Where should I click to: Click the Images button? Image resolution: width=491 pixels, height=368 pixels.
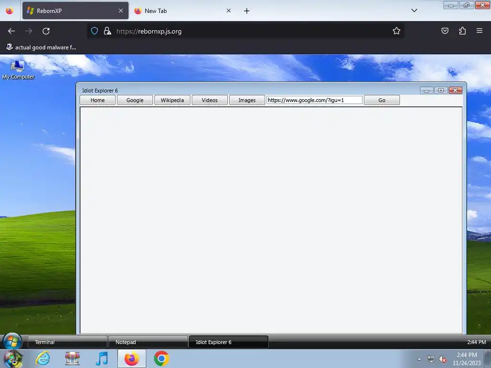point(247,100)
